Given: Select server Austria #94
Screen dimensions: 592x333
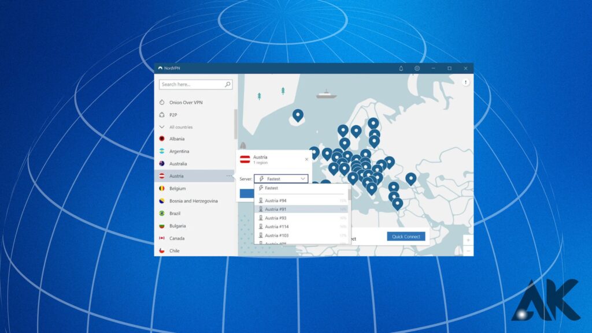Looking at the screenshot, I should (x=301, y=200).
